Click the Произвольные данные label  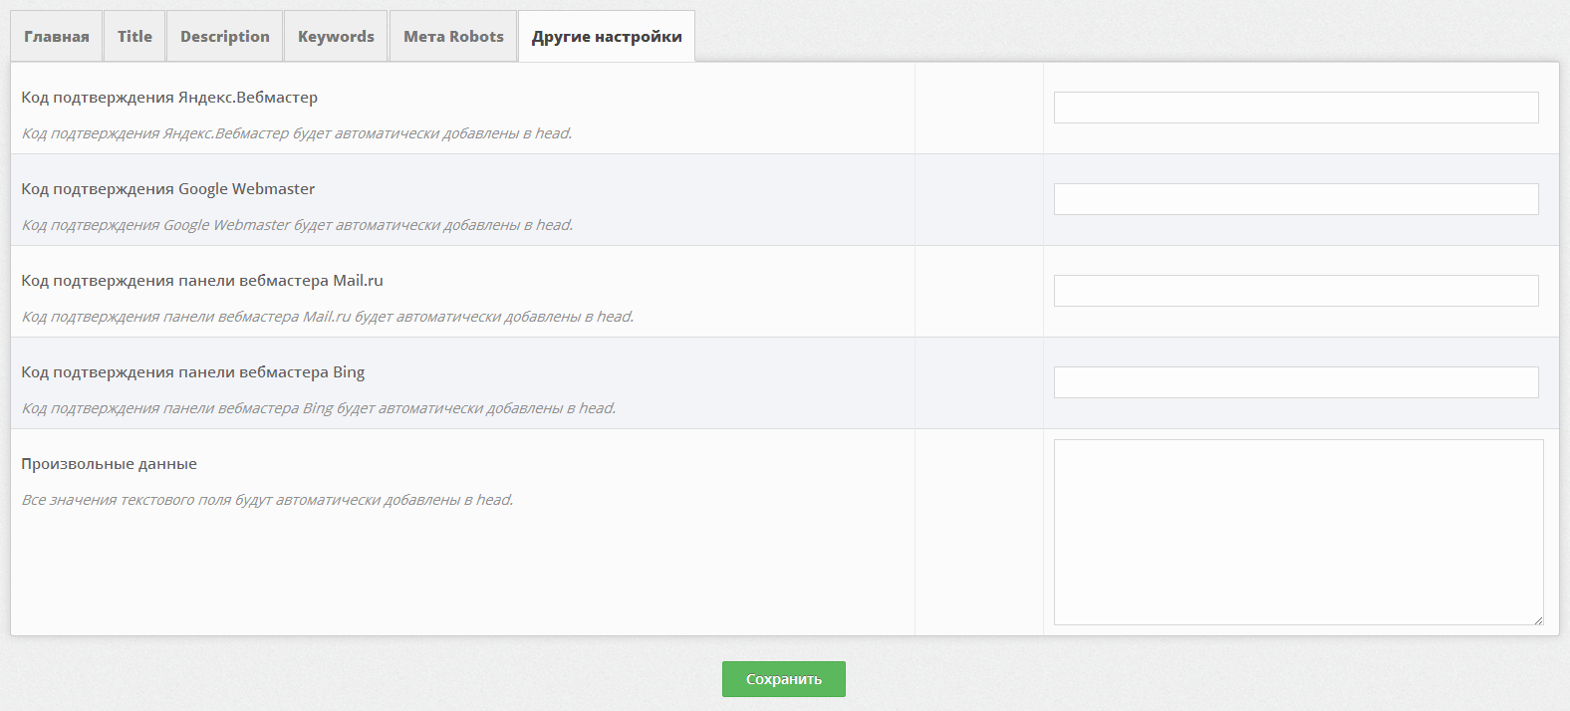[109, 464]
